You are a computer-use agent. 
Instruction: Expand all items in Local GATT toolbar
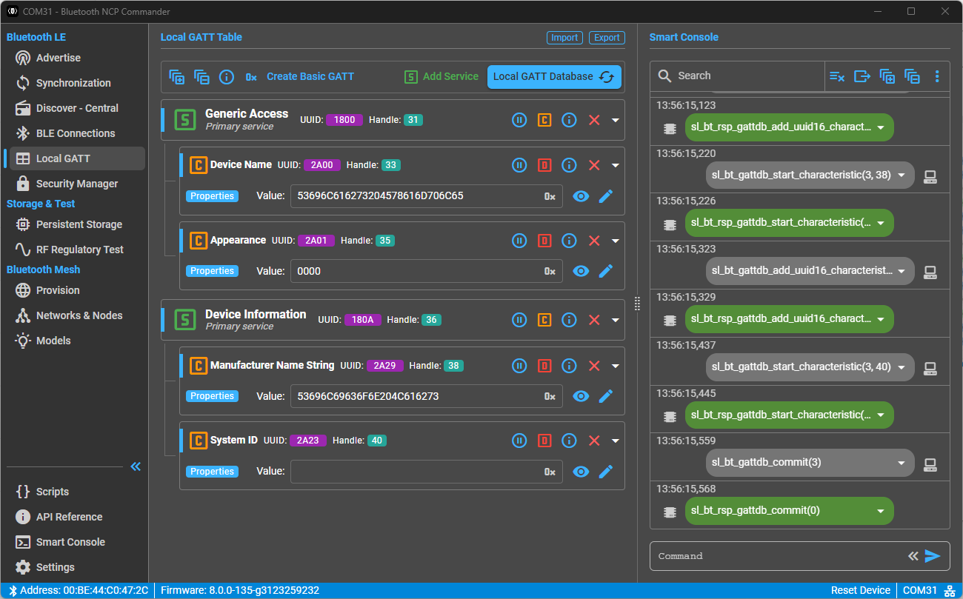[176, 76]
